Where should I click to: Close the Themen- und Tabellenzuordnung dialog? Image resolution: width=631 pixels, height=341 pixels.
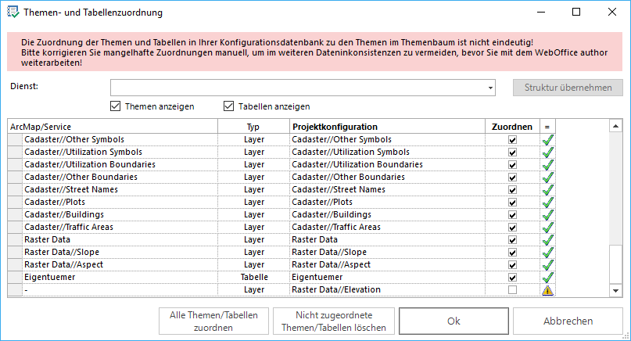612,12
